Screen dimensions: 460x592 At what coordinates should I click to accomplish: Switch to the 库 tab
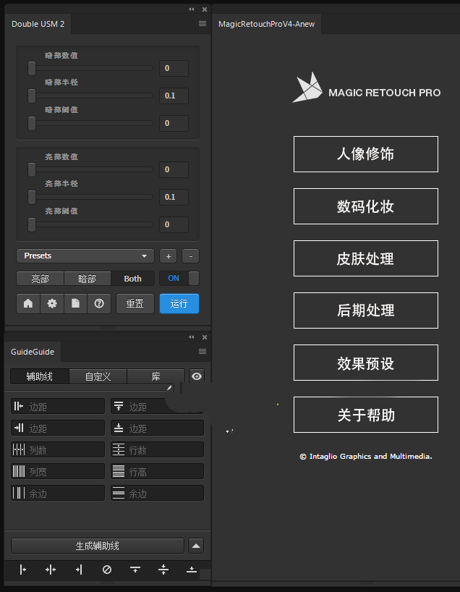pos(156,376)
